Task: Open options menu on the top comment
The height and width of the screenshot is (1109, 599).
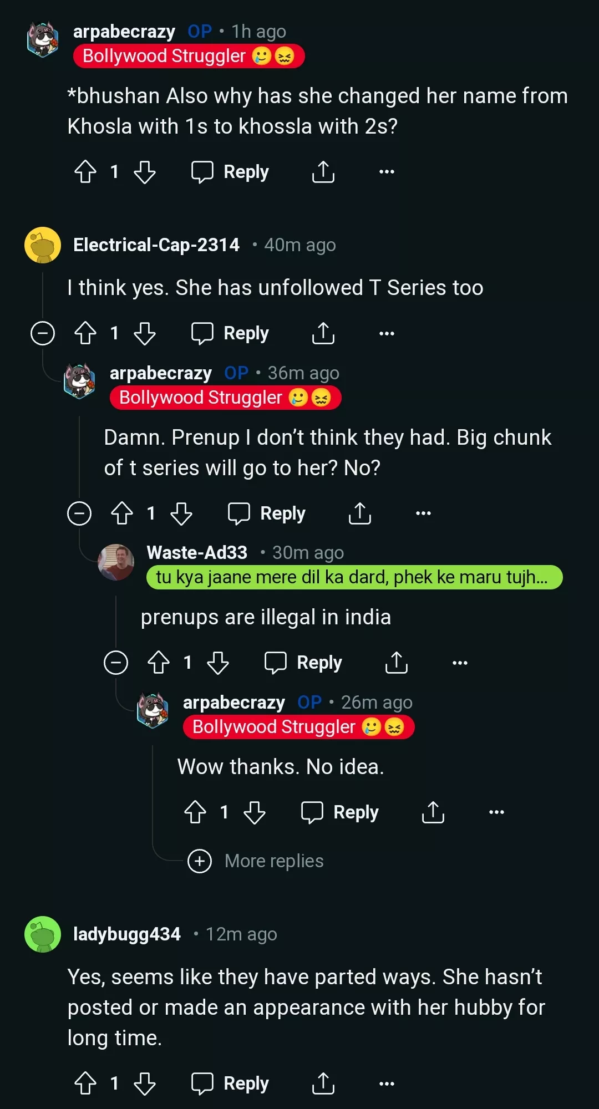Action: [385, 171]
